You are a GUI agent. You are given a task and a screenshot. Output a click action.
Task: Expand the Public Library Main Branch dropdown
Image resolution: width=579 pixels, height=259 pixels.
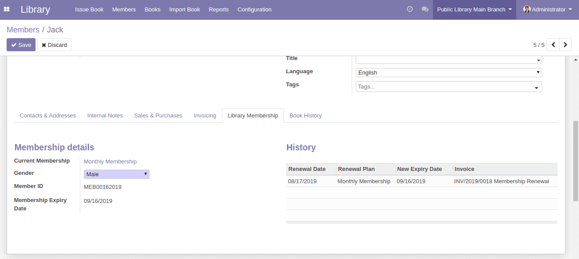pyautogui.click(x=475, y=9)
